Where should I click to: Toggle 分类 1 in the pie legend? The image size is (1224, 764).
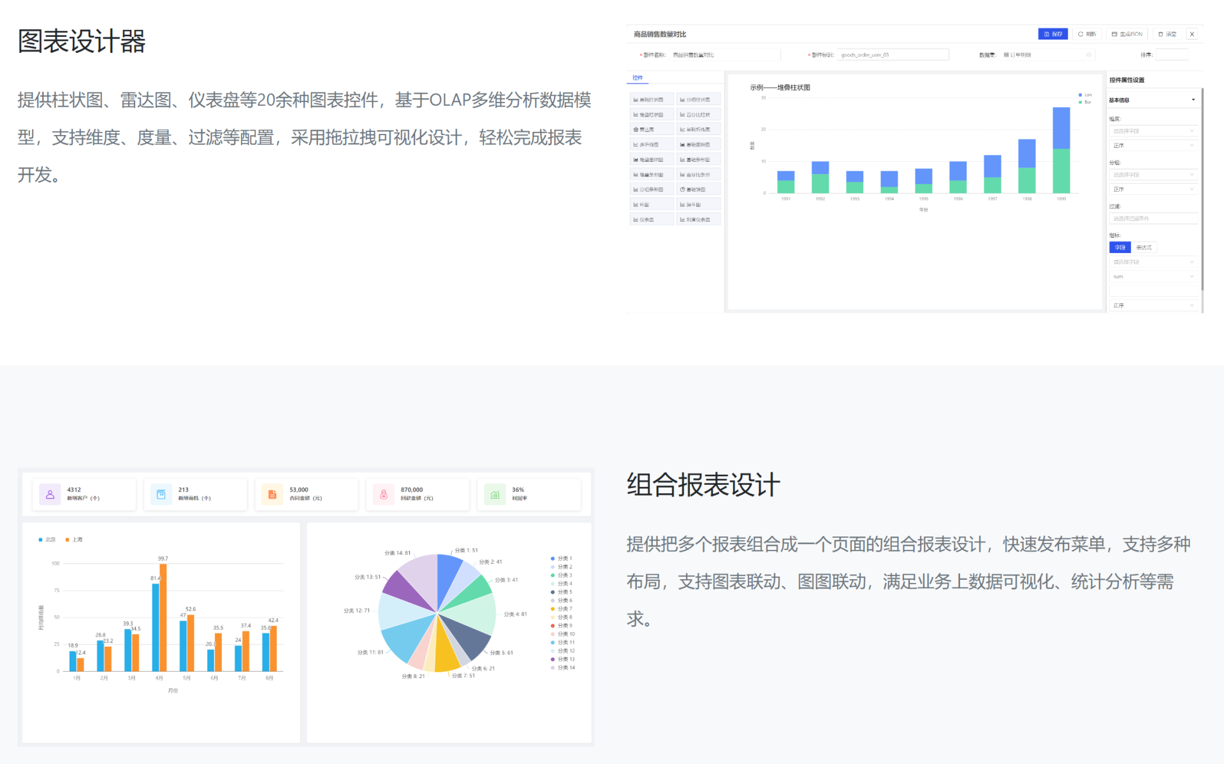point(562,558)
